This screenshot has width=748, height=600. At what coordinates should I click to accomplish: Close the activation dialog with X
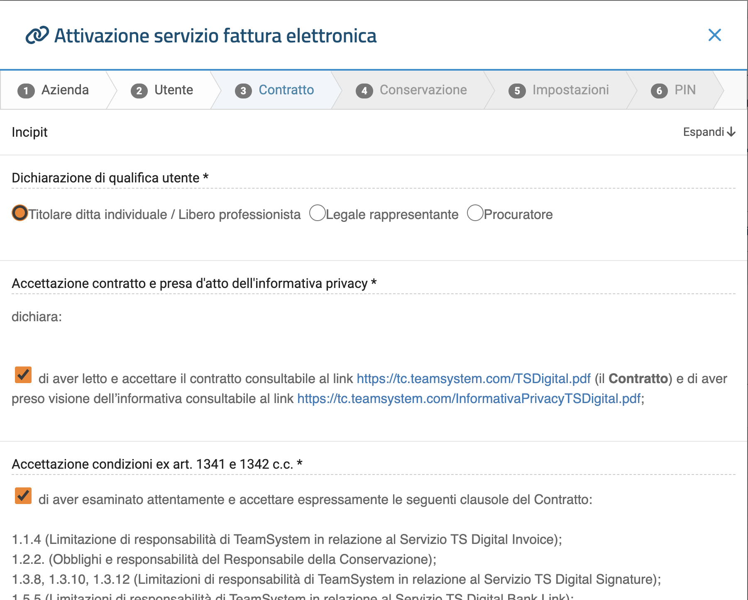tap(714, 35)
